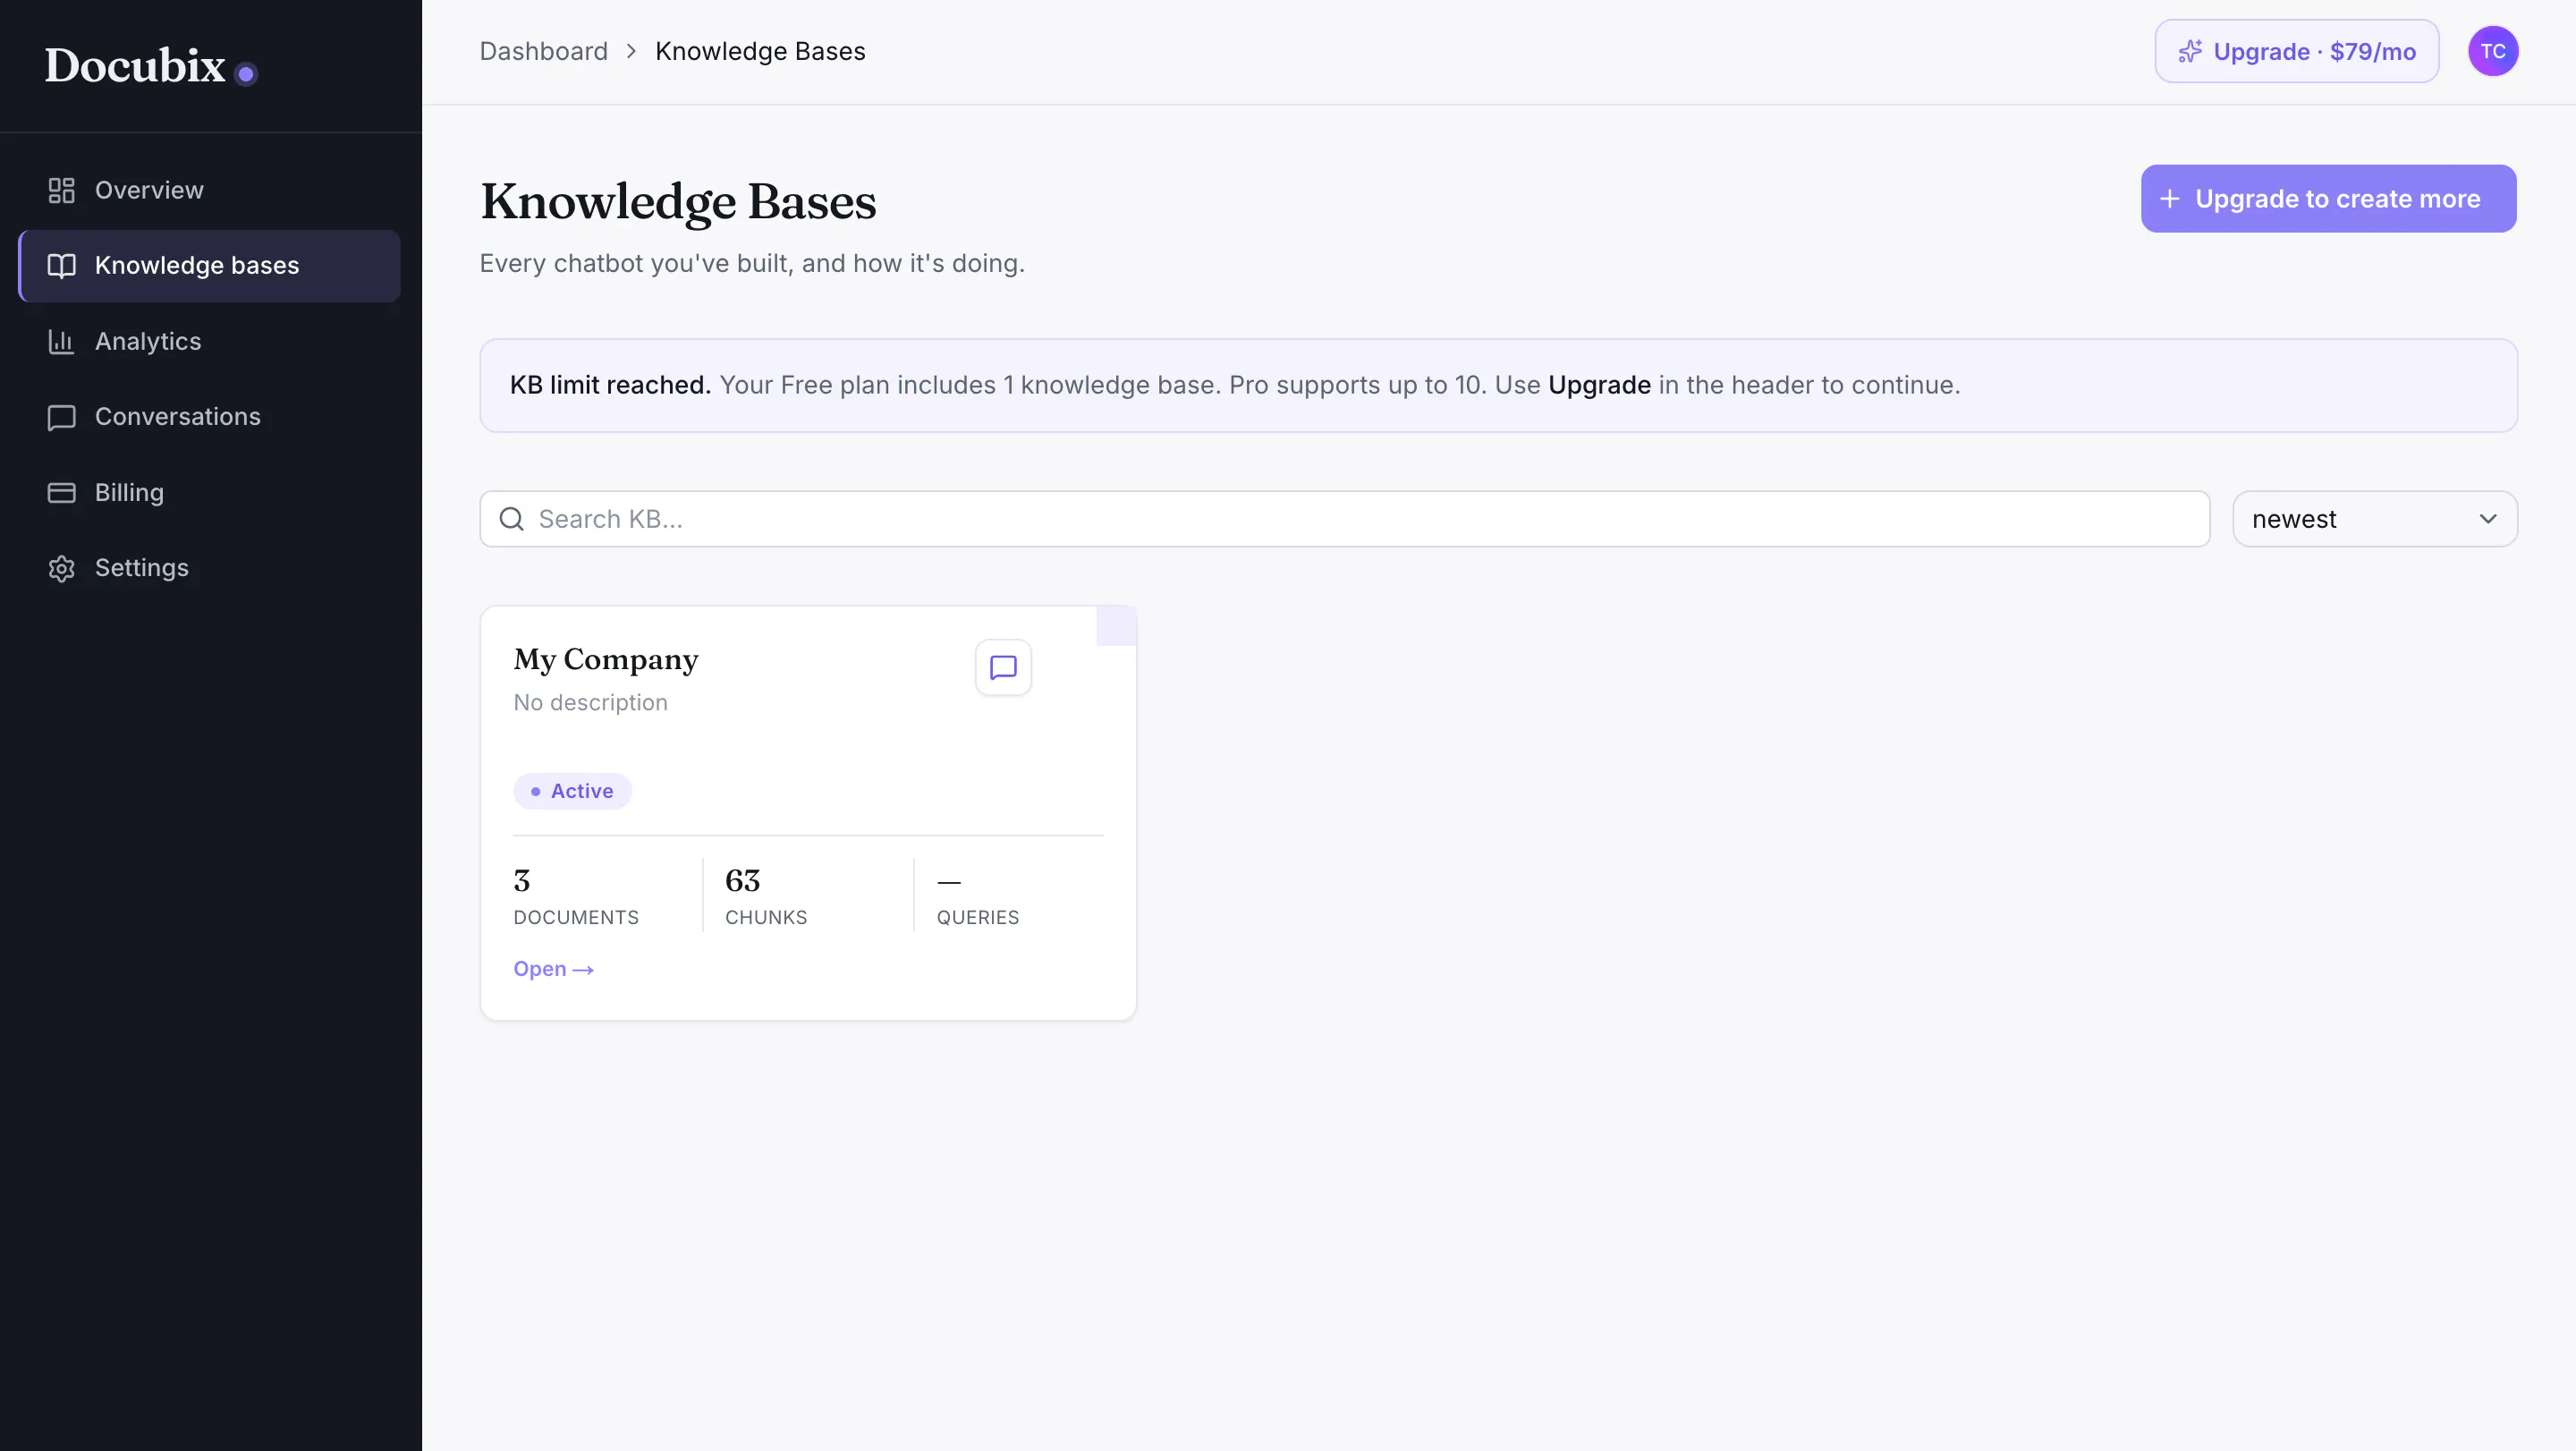
Task: Open the TC user avatar menu
Action: pos(2493,51)
